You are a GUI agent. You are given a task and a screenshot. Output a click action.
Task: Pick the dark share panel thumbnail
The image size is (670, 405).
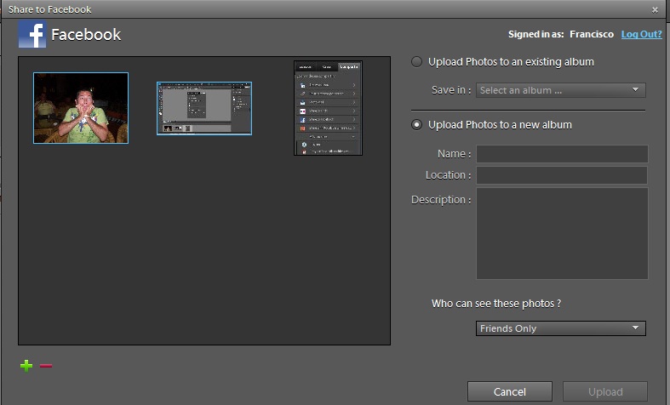328,108
